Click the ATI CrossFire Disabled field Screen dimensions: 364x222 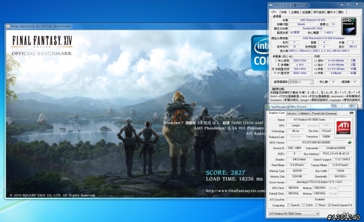click(319, 199)
